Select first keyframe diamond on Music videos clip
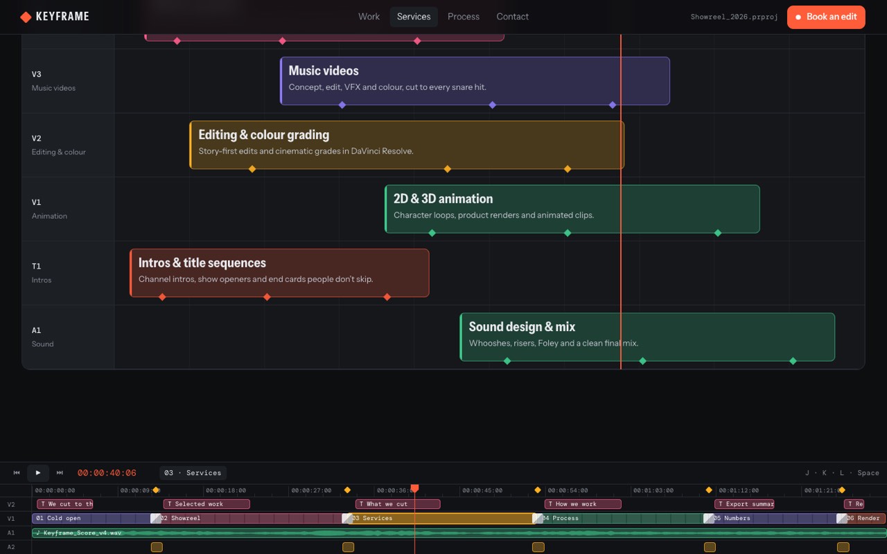Viewport: 887px width, 554px height. [342, 105]
